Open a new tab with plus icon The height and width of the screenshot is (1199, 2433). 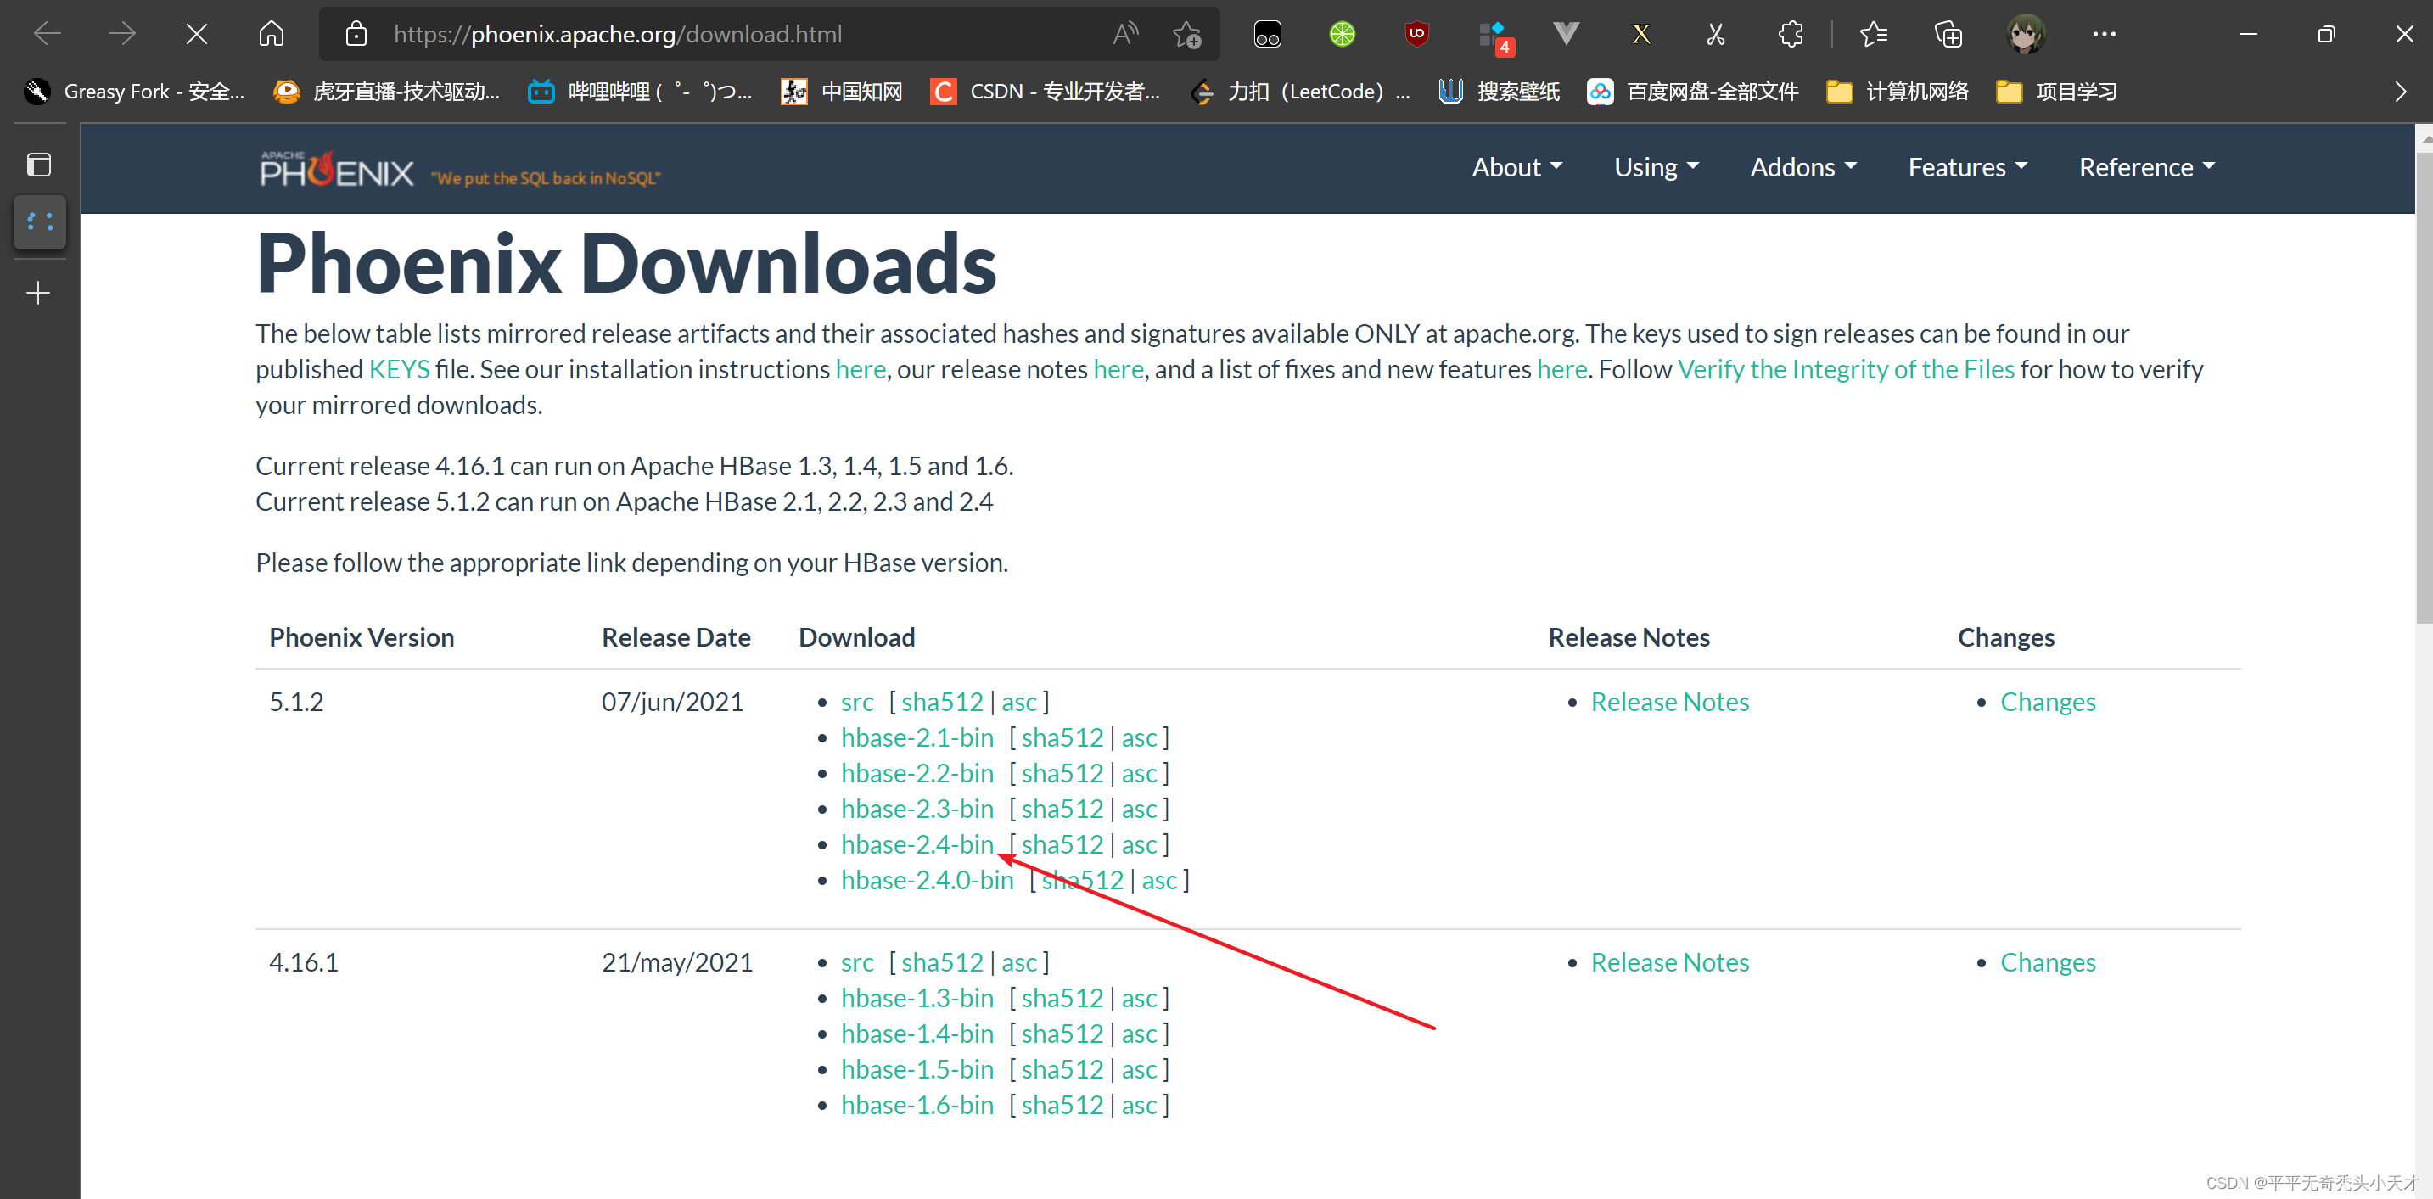point(39,293)
